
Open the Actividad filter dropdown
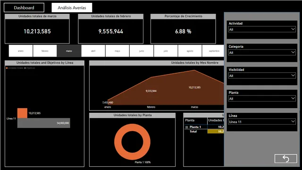click(x=262, y=29)
